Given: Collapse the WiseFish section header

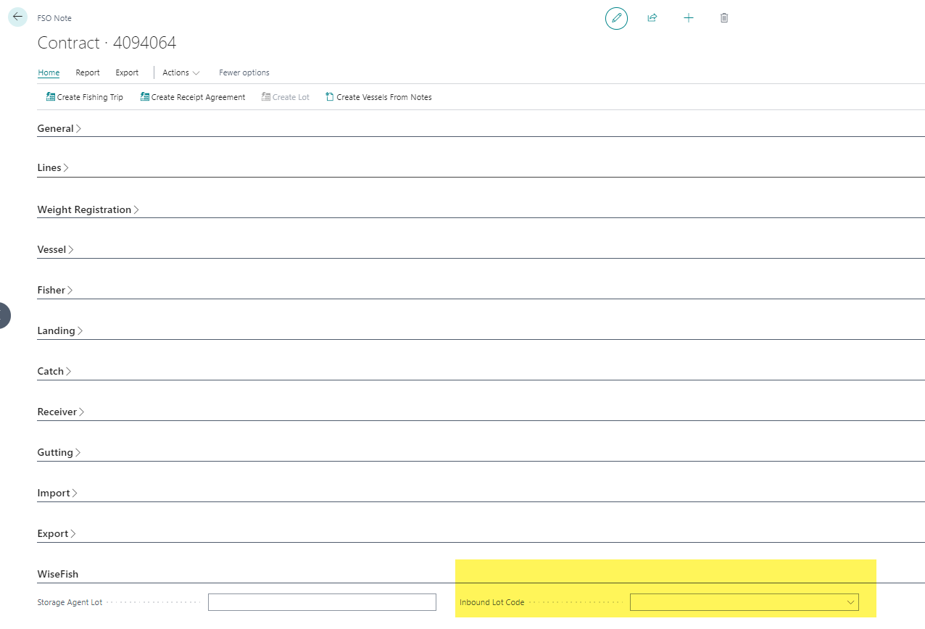Looking at the screenshot, I should tap(58, 574).
